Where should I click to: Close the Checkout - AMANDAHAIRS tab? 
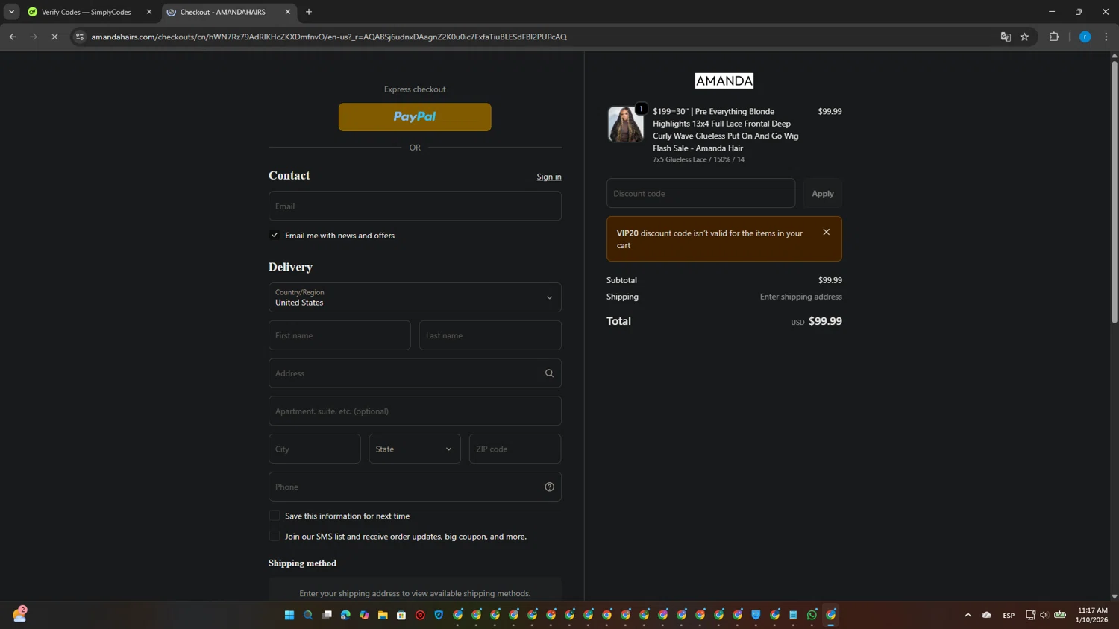click(288, 12)
